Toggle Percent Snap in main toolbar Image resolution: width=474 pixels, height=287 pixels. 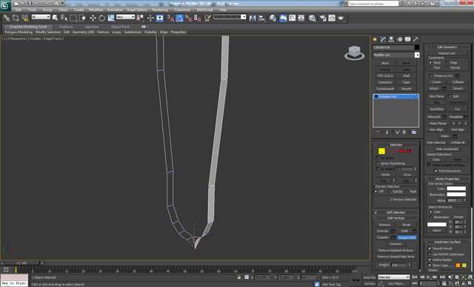click(x=188, y=18)
